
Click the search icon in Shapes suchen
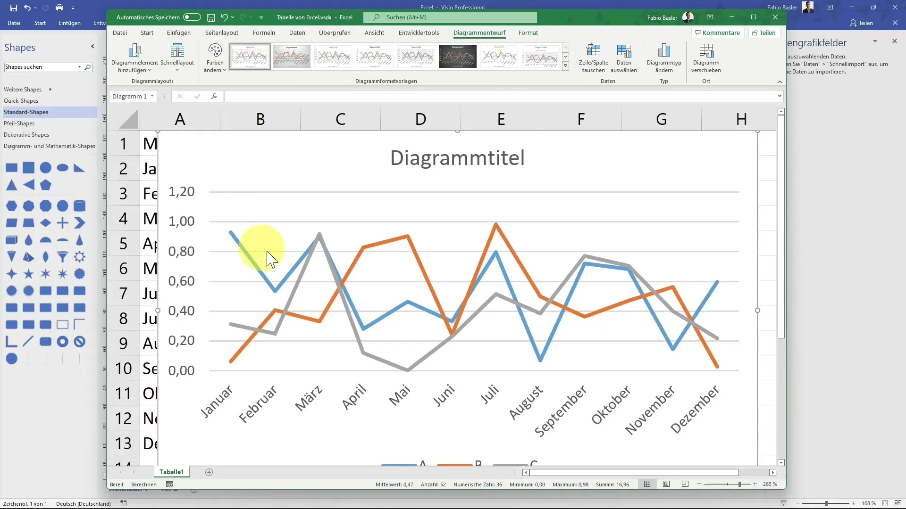tap(87, 67)
